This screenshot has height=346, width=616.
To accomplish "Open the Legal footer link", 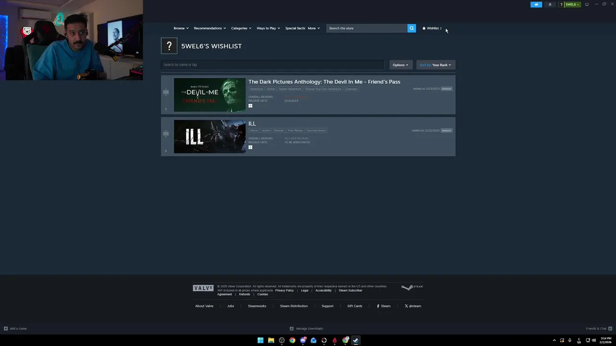I will (x=305, y=290).
